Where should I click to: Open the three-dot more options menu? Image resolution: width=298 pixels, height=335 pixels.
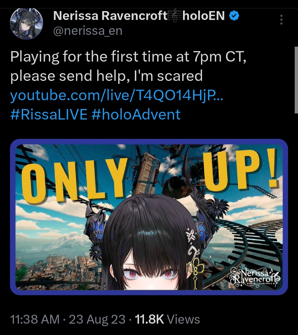[281, 20]
